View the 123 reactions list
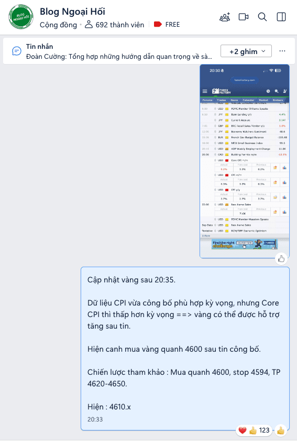Screen dimensions: 297x442 [x=254, y=430]
